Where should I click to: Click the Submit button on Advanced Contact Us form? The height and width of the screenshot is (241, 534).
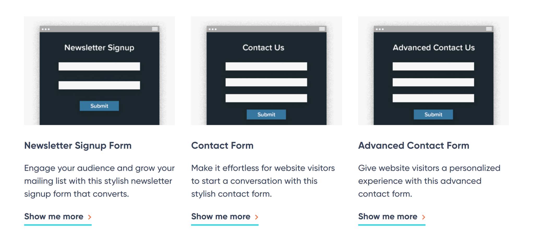point(433,114)
